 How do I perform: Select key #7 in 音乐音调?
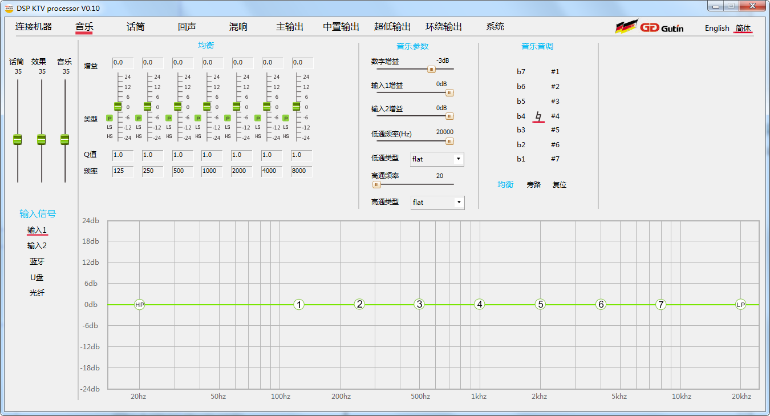click(555, 159)
